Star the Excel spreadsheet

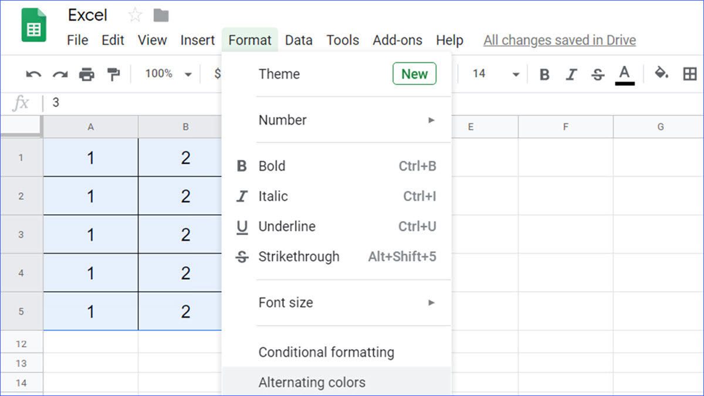coord(134,14)
